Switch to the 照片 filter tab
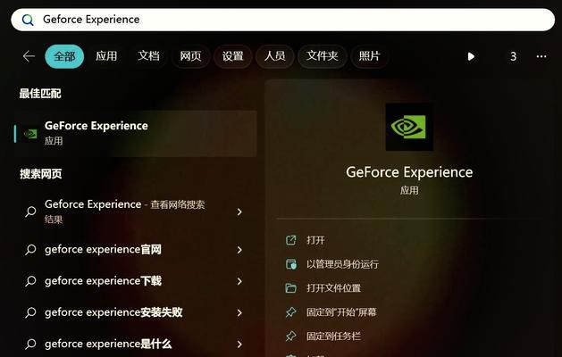 point(369,56)
